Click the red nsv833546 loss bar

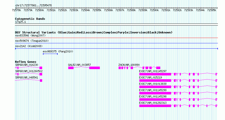[x=116, y=38]
